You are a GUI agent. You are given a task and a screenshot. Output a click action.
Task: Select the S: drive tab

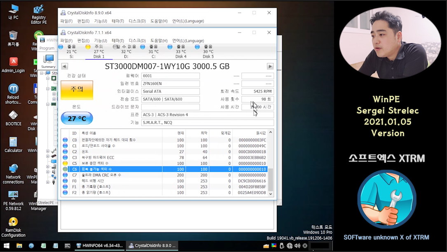(72, 51)
